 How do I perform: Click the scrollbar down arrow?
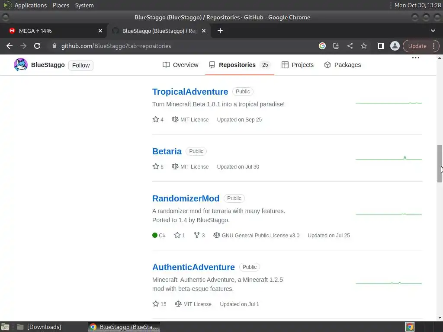440,318
